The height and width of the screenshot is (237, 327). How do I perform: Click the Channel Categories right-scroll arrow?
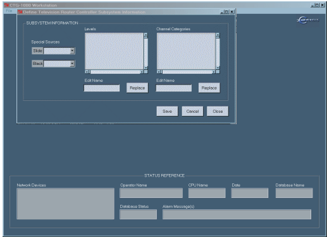tap(214, 72)
